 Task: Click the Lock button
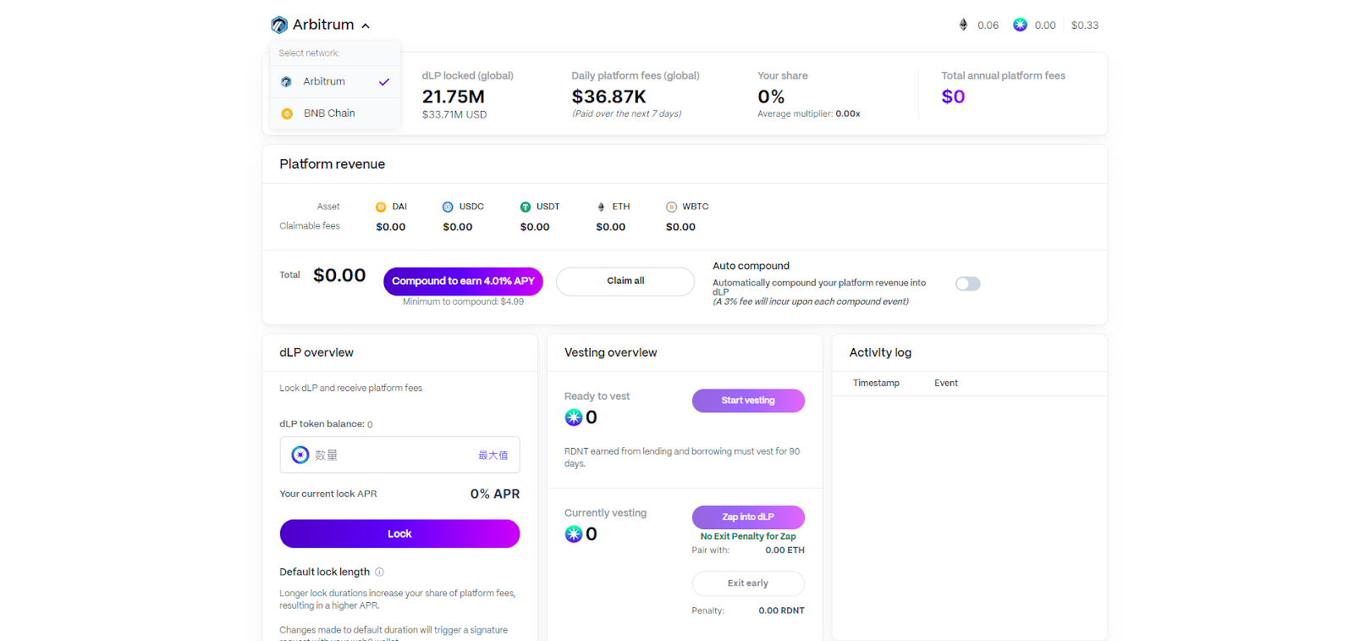click(399, 534)
